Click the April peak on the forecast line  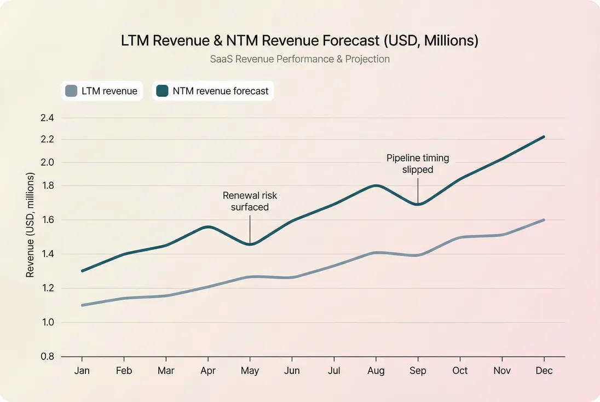click(208, 225)
